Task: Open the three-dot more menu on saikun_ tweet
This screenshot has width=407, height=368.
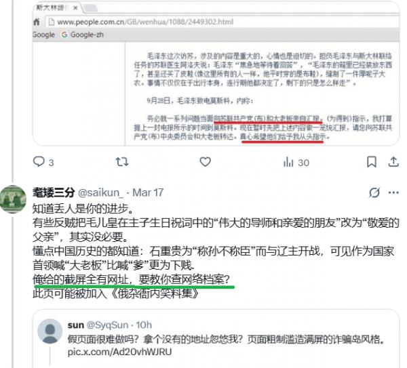Action: [x=393, y=192]
